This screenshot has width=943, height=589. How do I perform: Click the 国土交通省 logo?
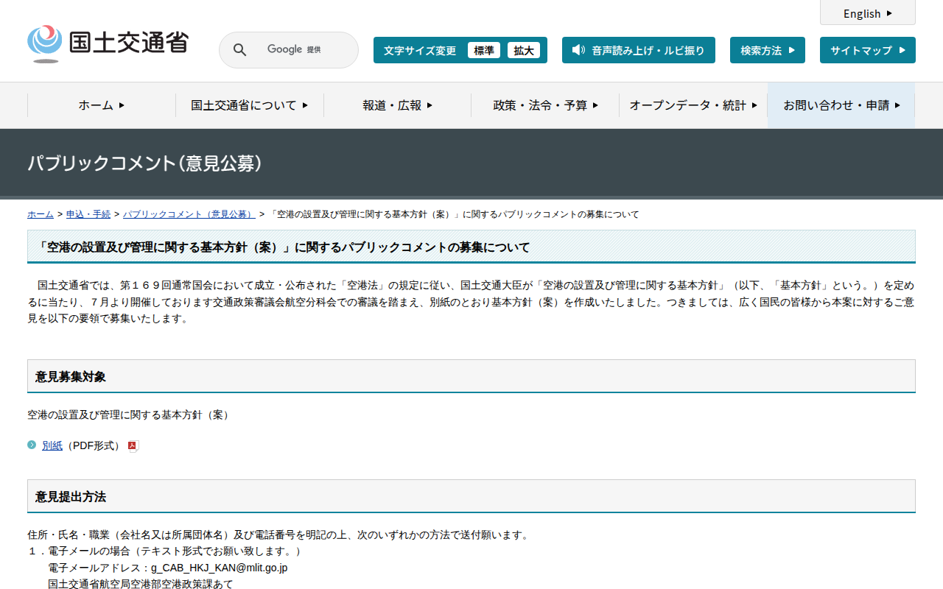coord(108,43)
